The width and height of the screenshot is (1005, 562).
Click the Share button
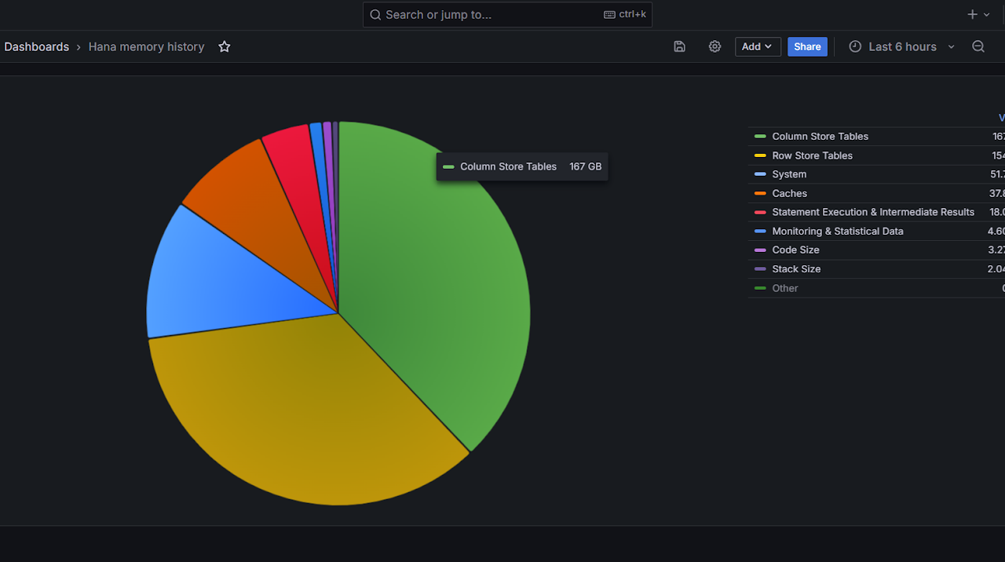tap(807, 47)
